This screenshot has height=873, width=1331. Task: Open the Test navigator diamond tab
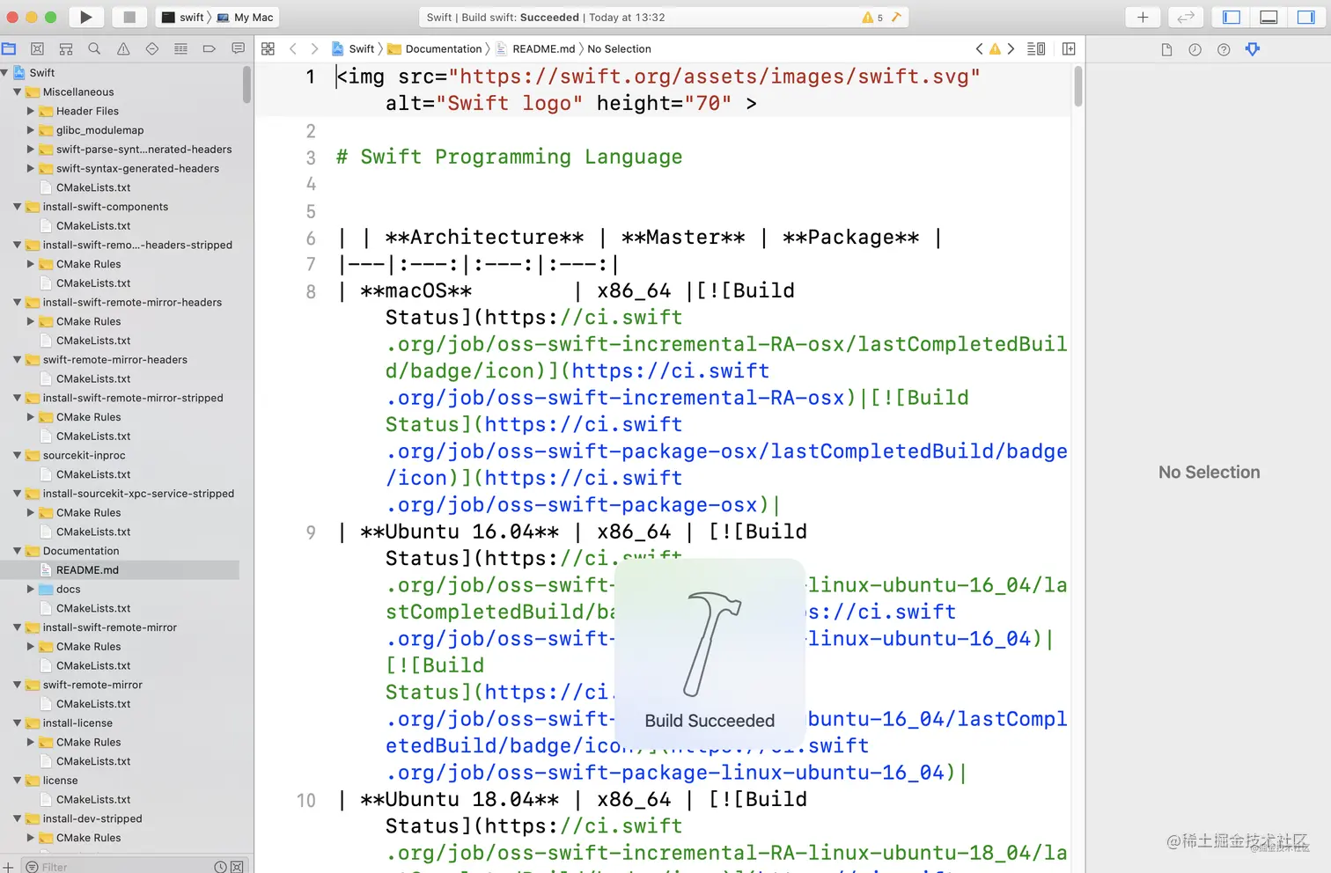151,49
